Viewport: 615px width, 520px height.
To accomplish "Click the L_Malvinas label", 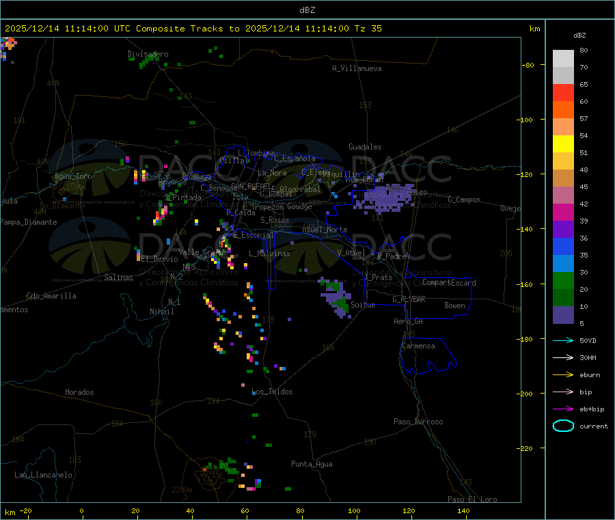I will (x=269, y=254).
